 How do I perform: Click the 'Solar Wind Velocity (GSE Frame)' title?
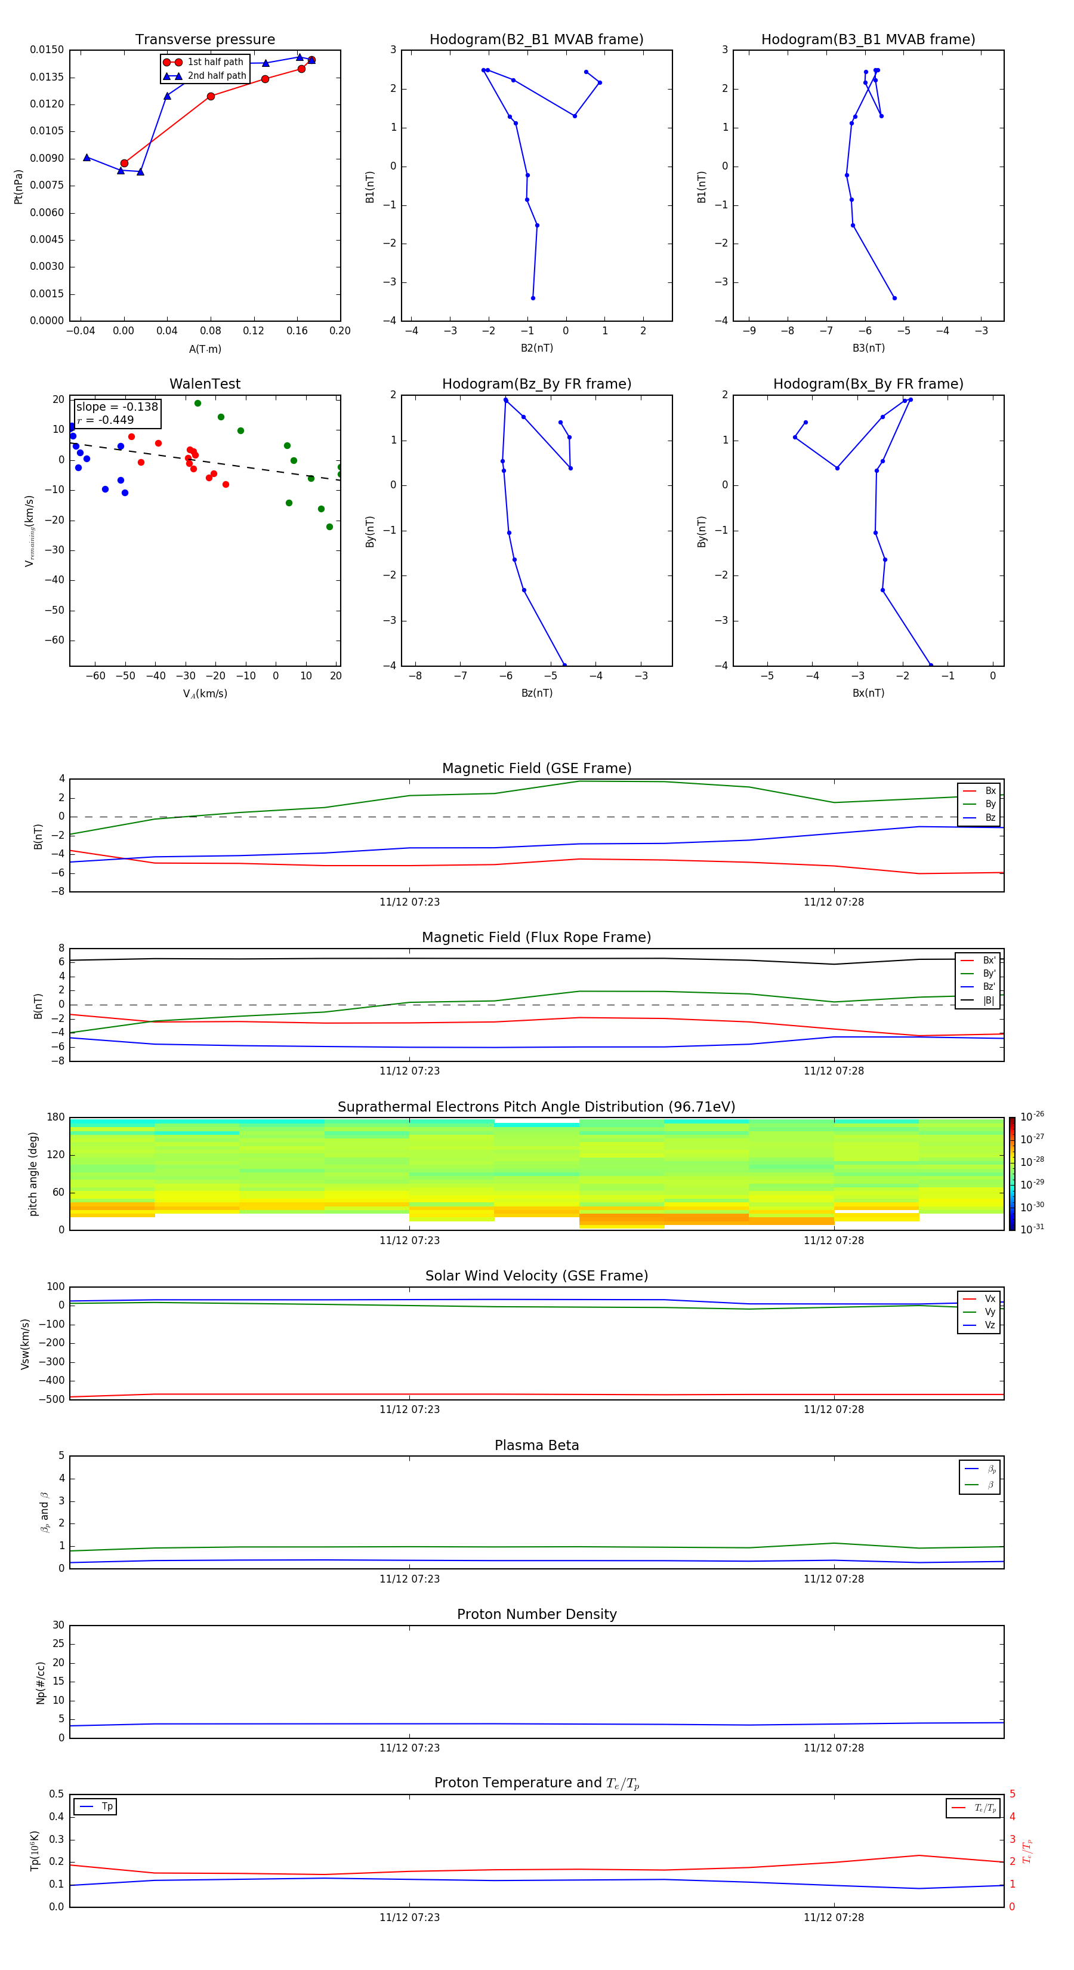[536, 1276]
